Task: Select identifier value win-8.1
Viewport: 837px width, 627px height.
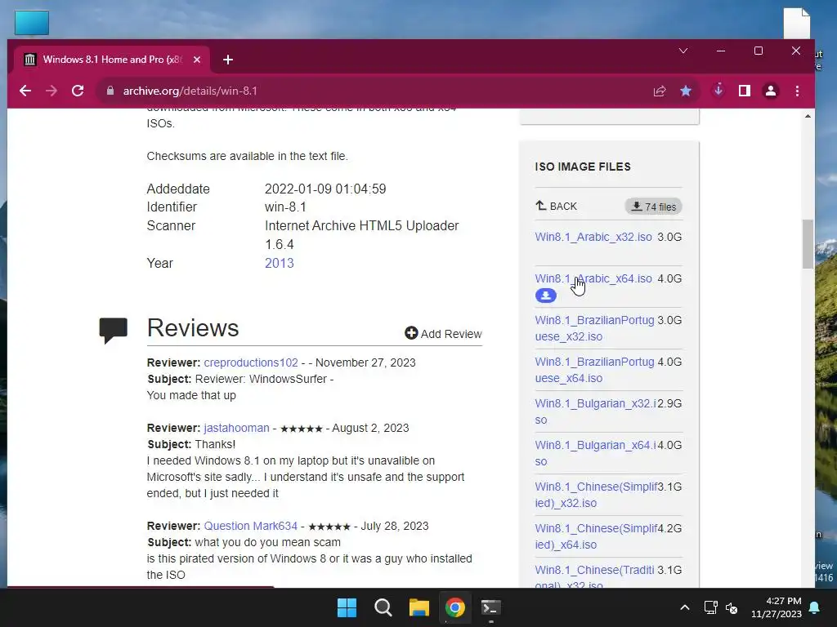Action: [285, 207]
